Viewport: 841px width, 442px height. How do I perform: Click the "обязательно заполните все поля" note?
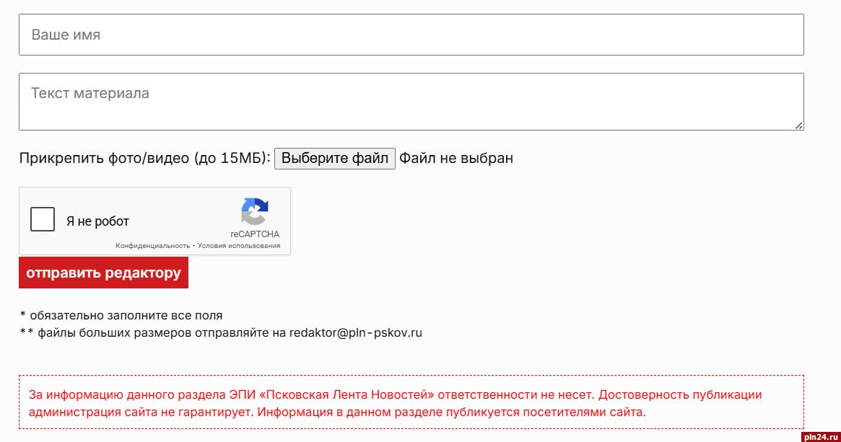pyautogui.click(x=126, y=315)
